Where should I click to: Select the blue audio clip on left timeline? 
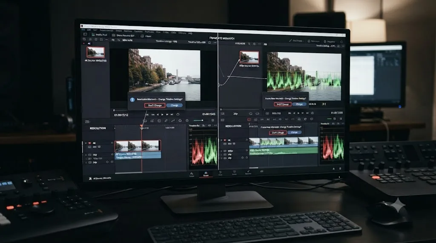[138, 155]
